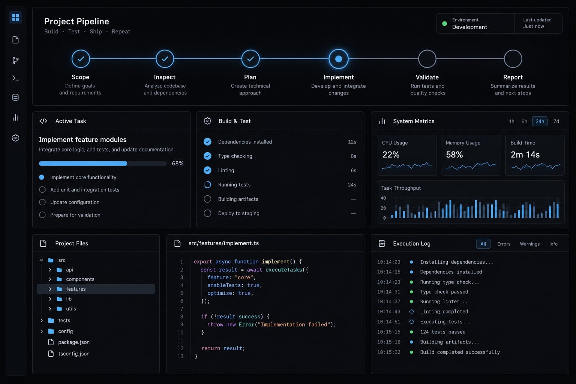Click the gear icon beside Build & Test
Screen dimensions: 576x384
(x=207, y=121)
